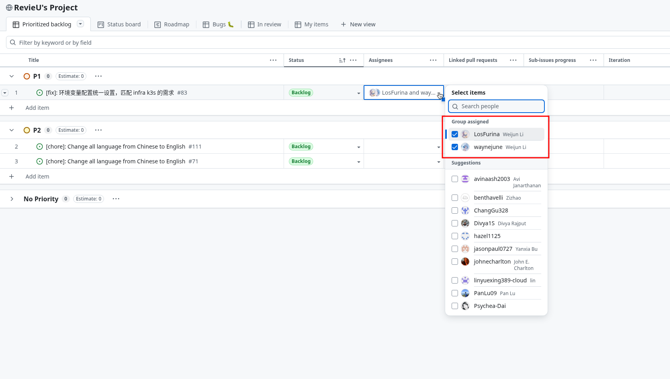Screen dimensions: 670x379
Task: Uncheck LosFurina in the assignee picker
Action: [x=454, y=134]
